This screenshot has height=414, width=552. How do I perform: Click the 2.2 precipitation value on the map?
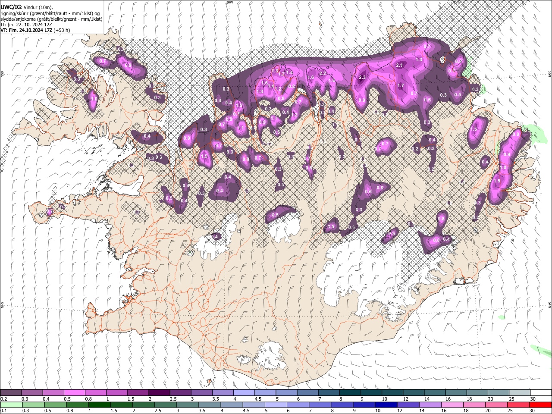322,73
